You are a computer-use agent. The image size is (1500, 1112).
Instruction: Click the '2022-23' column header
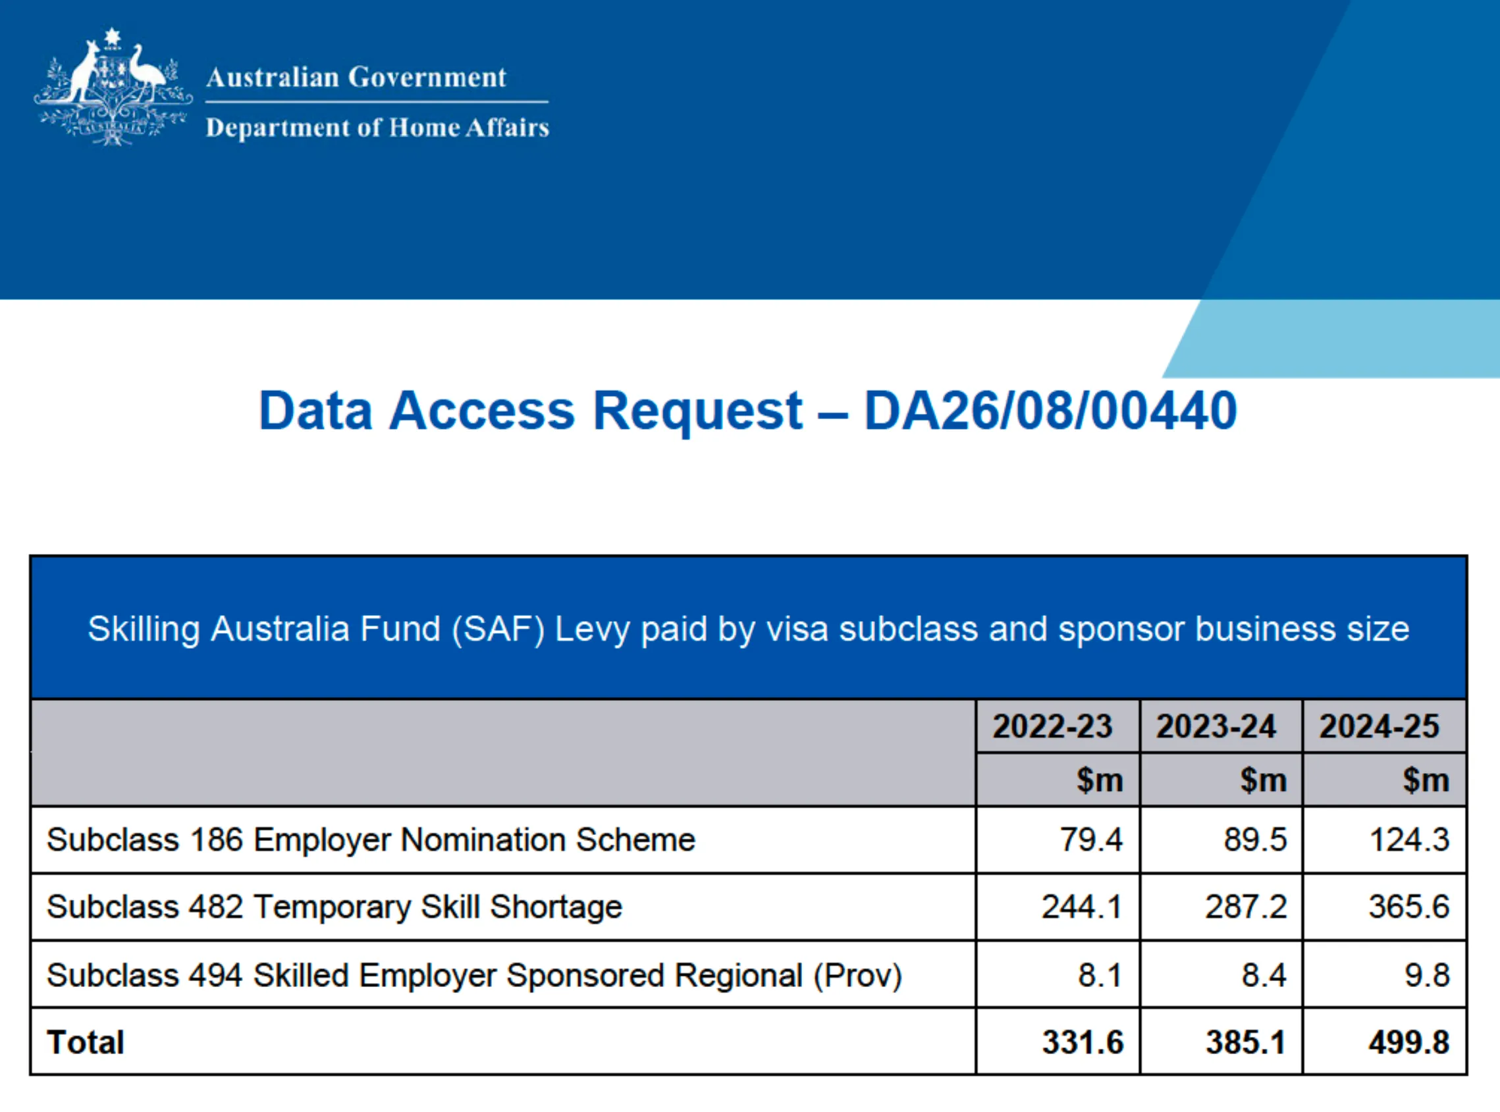coord(1052,726)
